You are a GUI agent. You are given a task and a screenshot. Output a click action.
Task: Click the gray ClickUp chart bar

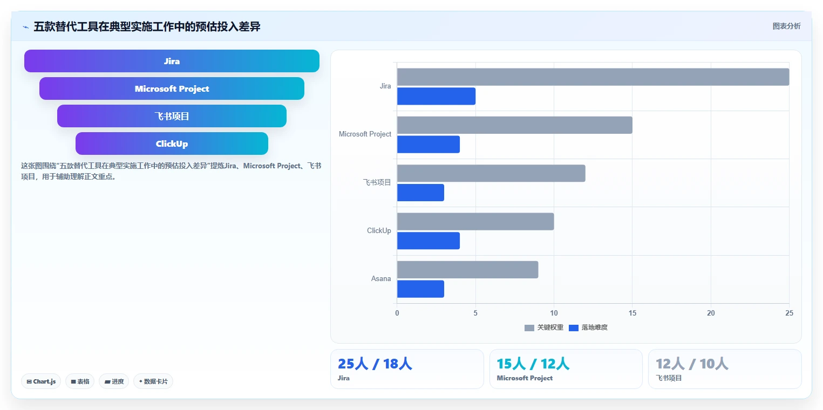(475, 221)
